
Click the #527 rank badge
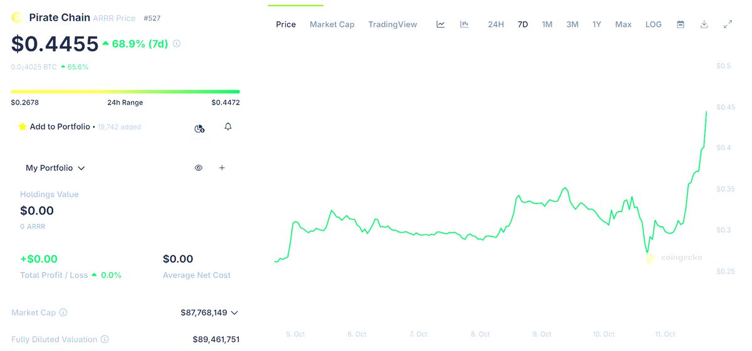pyautogui.click(x=152, y=18)
